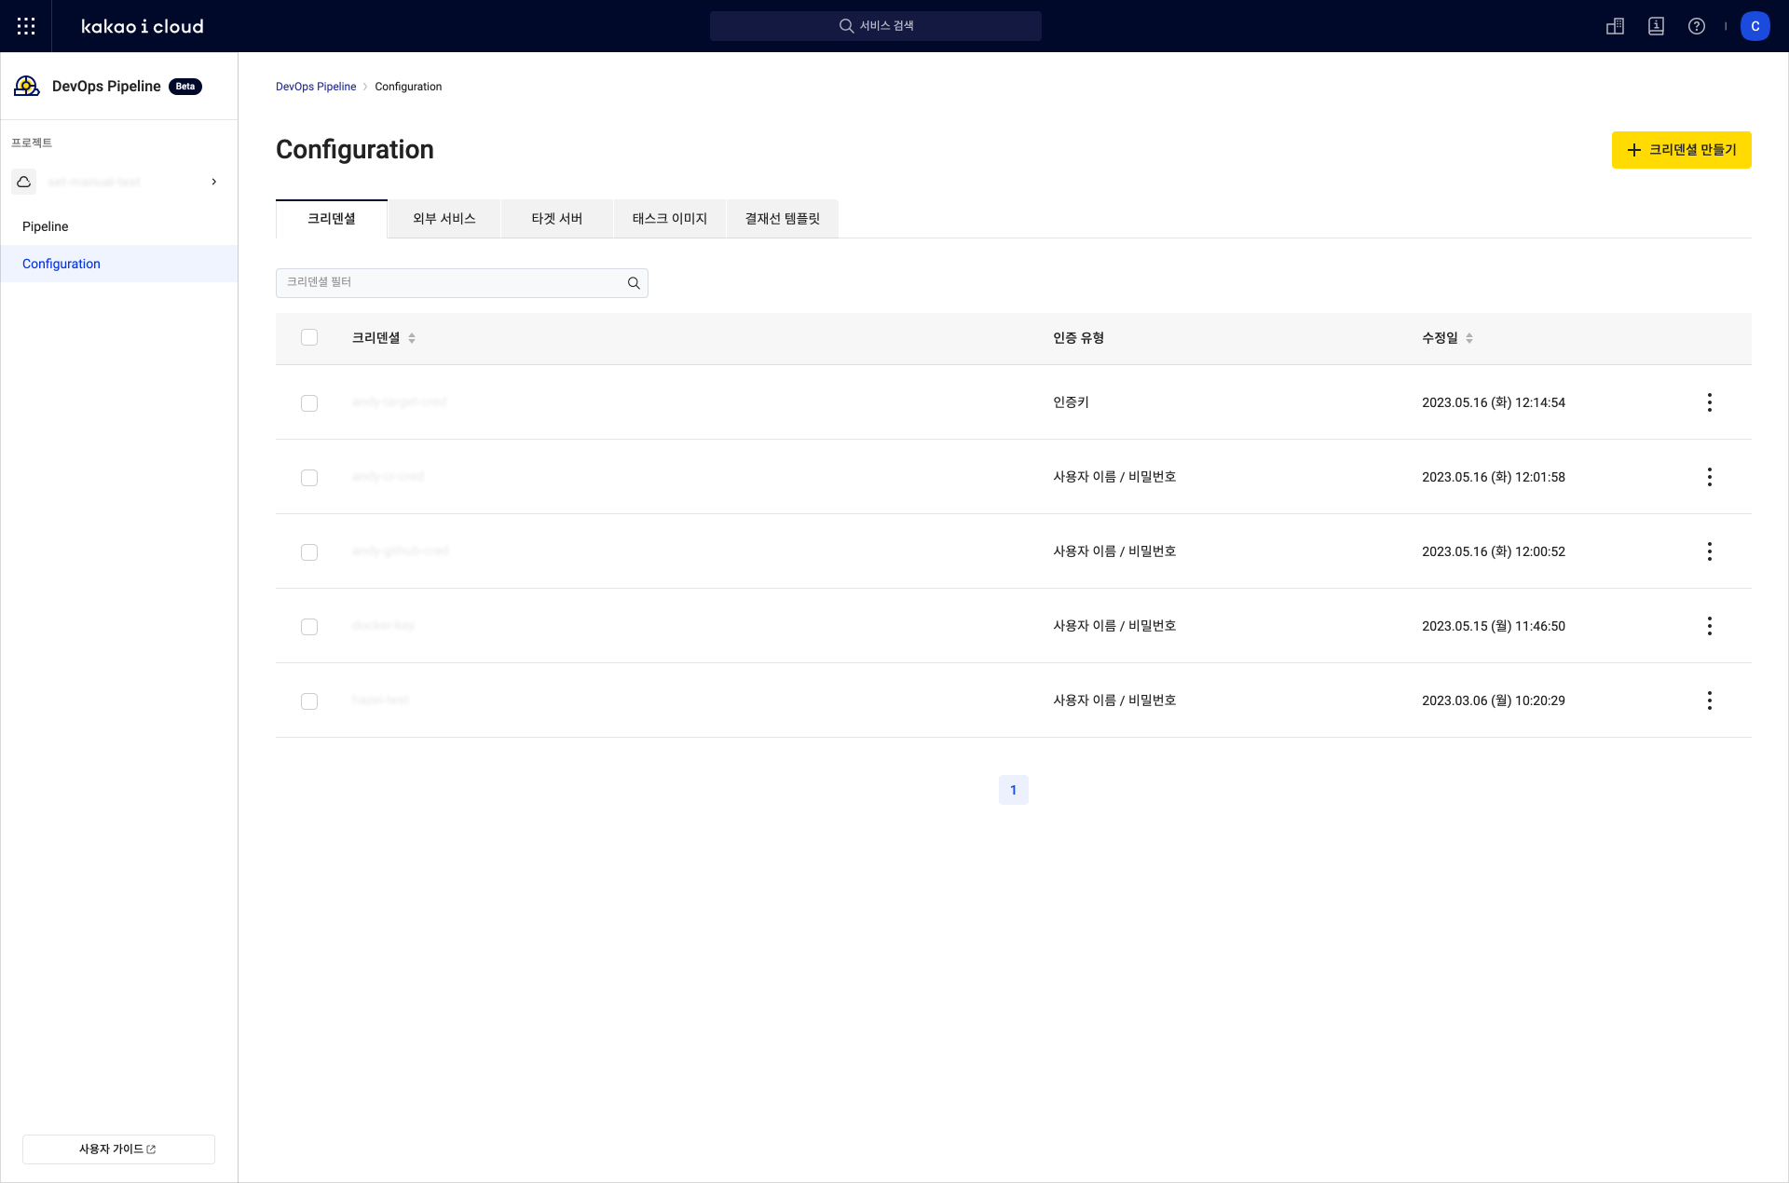Focus the 서비스 검색 search box
The height and width of the screenshot is (1183, 1789).
[x=876, y=26]
